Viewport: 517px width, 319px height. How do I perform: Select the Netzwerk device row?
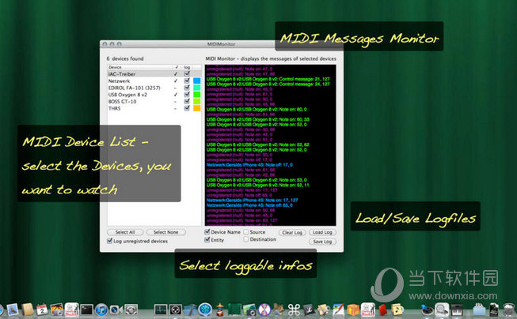(154, 81)
